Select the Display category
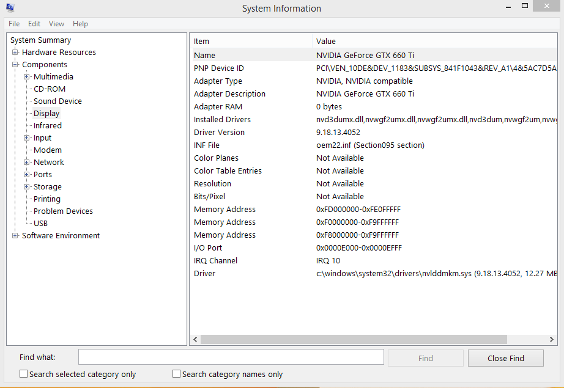Viewport: 564px width, 388px height. [46, 113]
